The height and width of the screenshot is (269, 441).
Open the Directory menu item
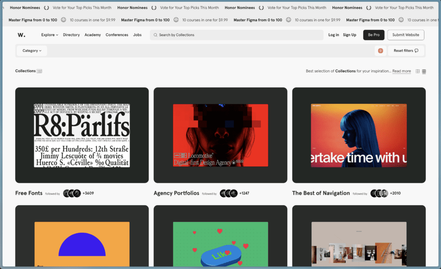click(x=71, y=35)
